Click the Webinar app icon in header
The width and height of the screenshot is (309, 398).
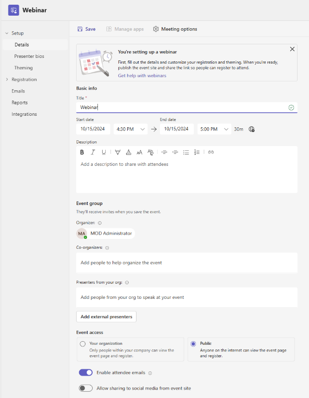click(x=14, y=10)
